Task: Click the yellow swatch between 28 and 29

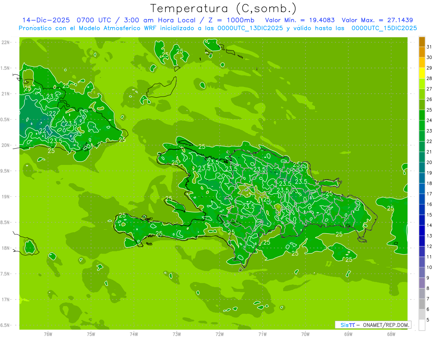Action: tap(422, 74)
